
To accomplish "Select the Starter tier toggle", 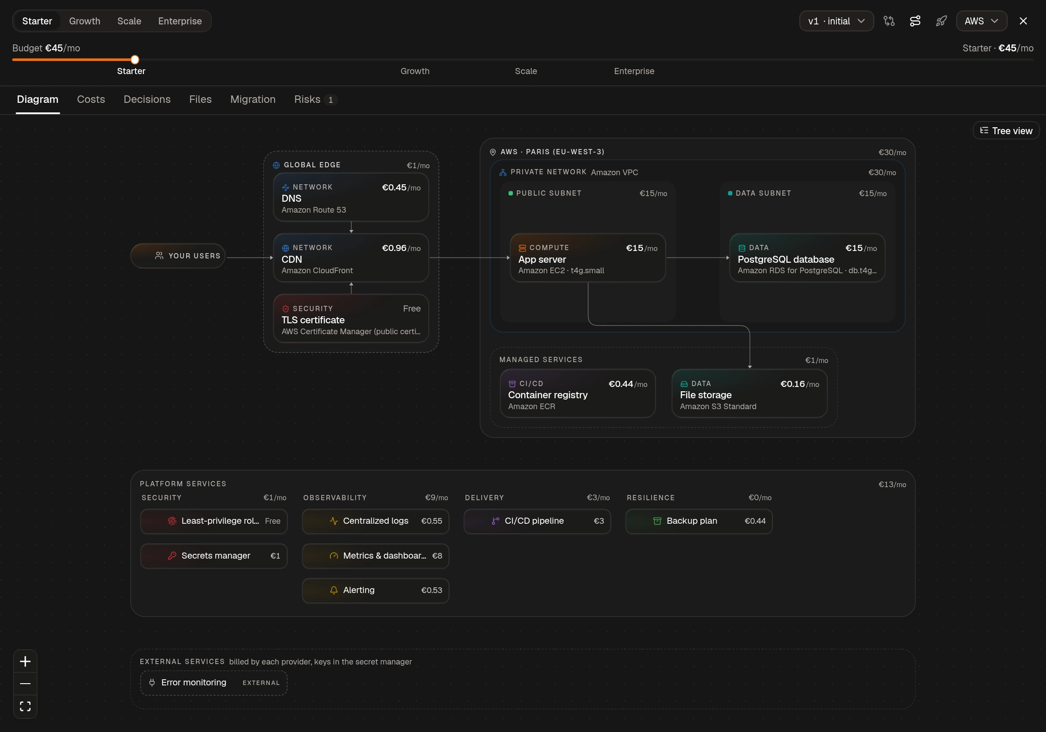I will click(37, 21).
